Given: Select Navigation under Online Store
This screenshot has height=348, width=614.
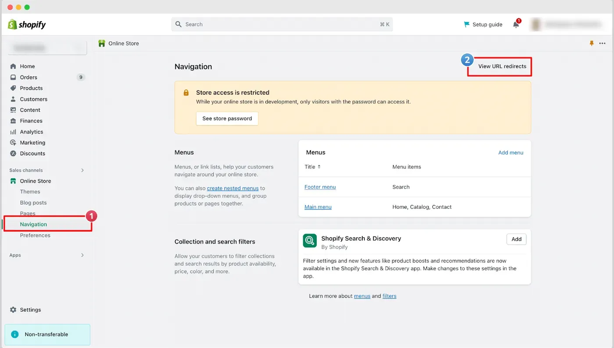Looking at the screenshot, I should click(x=33, y=224).
